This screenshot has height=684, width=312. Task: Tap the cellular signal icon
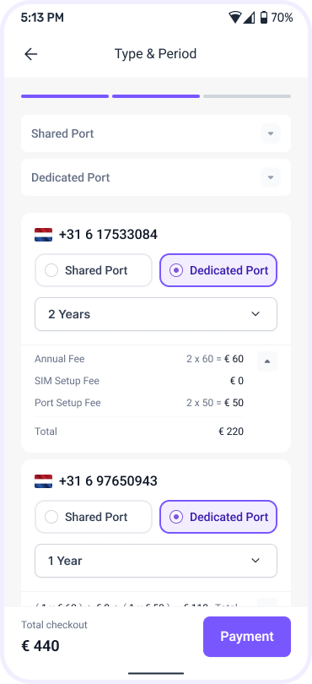[x=249, y=18]
